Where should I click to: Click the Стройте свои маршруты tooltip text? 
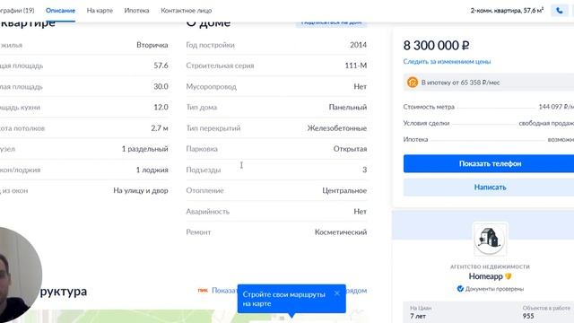pyautogui.click(x=283, y=299)
